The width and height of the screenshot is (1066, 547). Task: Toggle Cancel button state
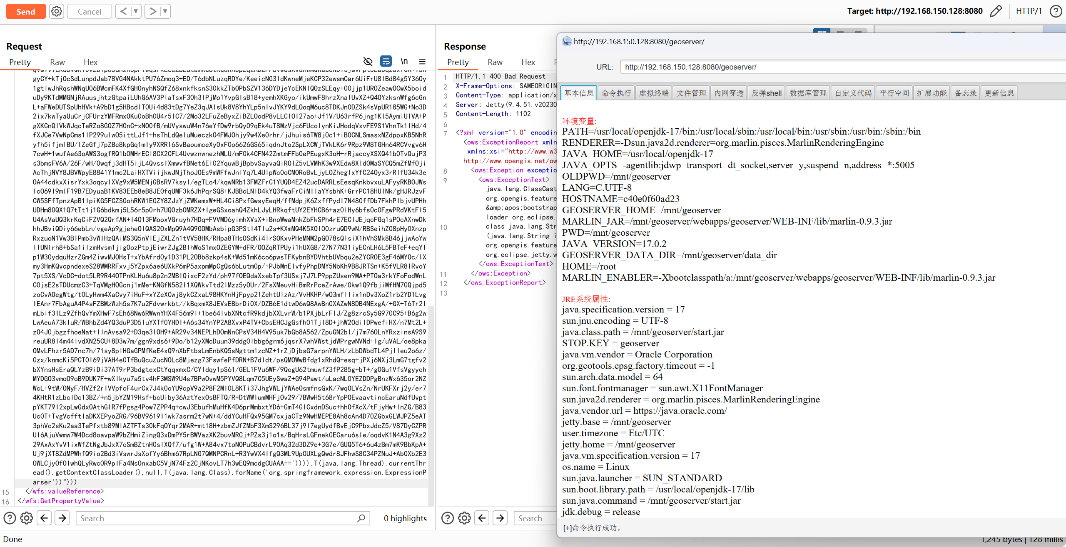[x=89, y=10]
